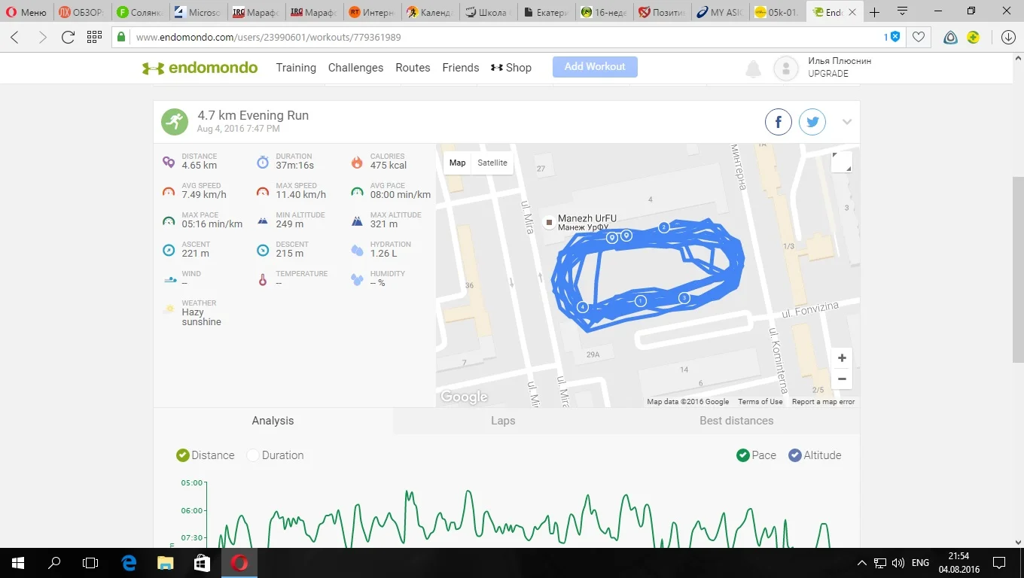
Task: Add page to bookmarks with heart icon
Action: [x=919, y=37]
